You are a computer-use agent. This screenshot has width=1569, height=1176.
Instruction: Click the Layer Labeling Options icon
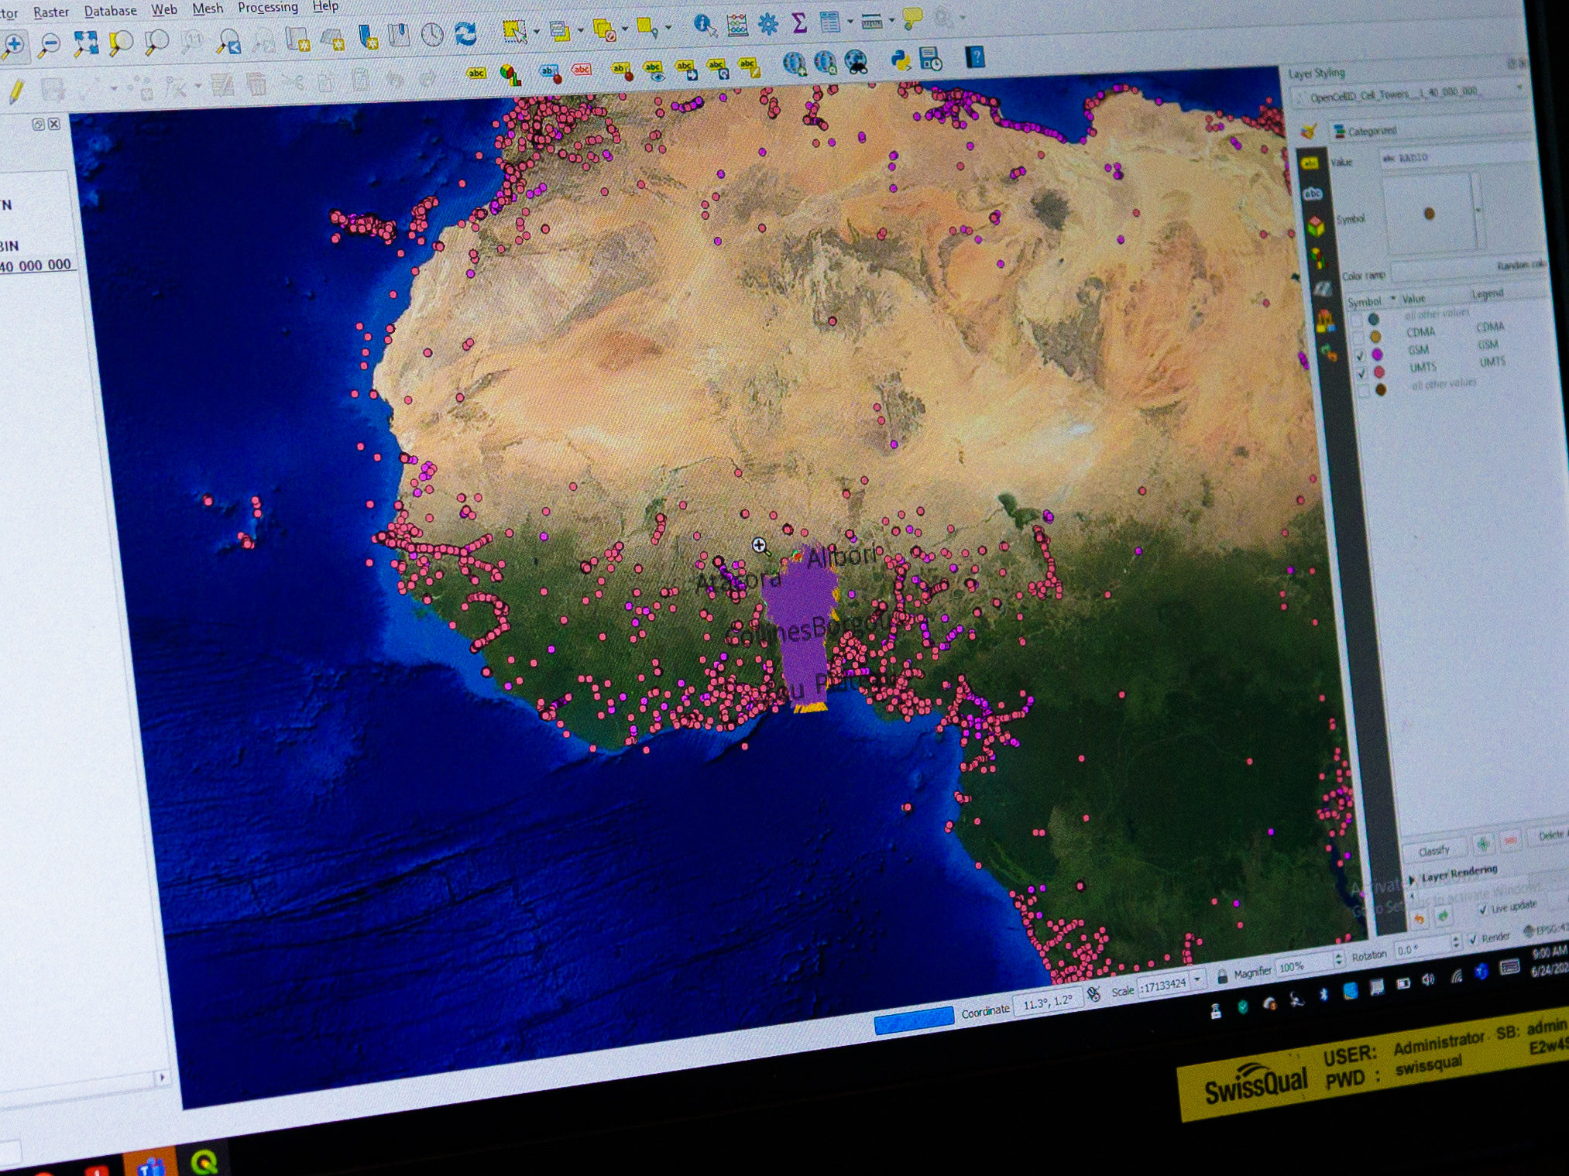point(476,73)
